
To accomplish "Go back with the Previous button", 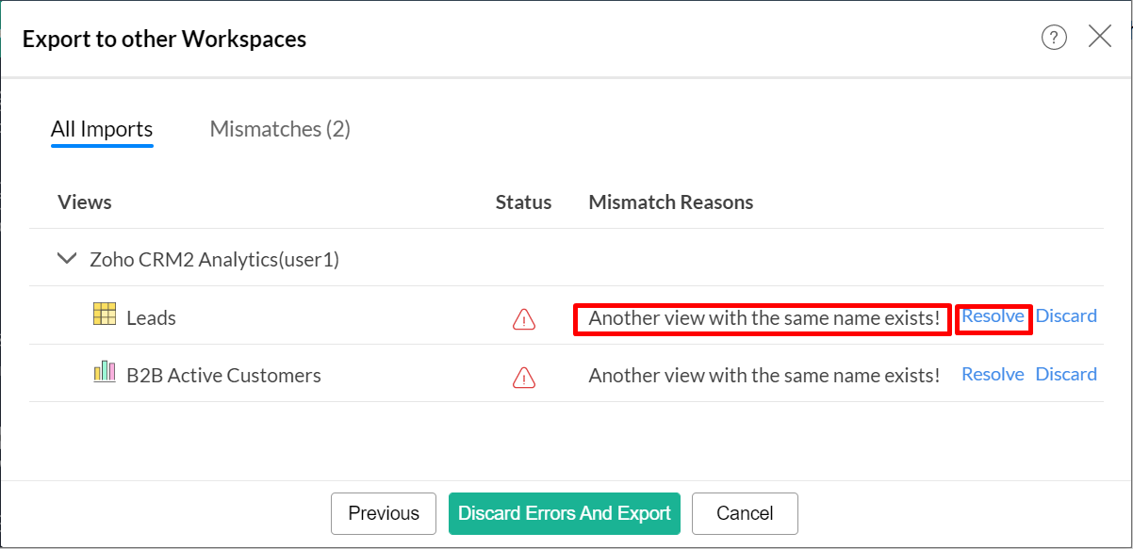I will pyautogui.click(x=384, y=513).
